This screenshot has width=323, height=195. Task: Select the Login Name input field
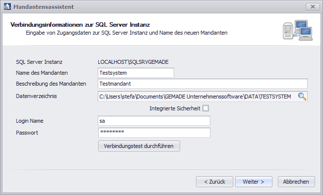[154, 121]
